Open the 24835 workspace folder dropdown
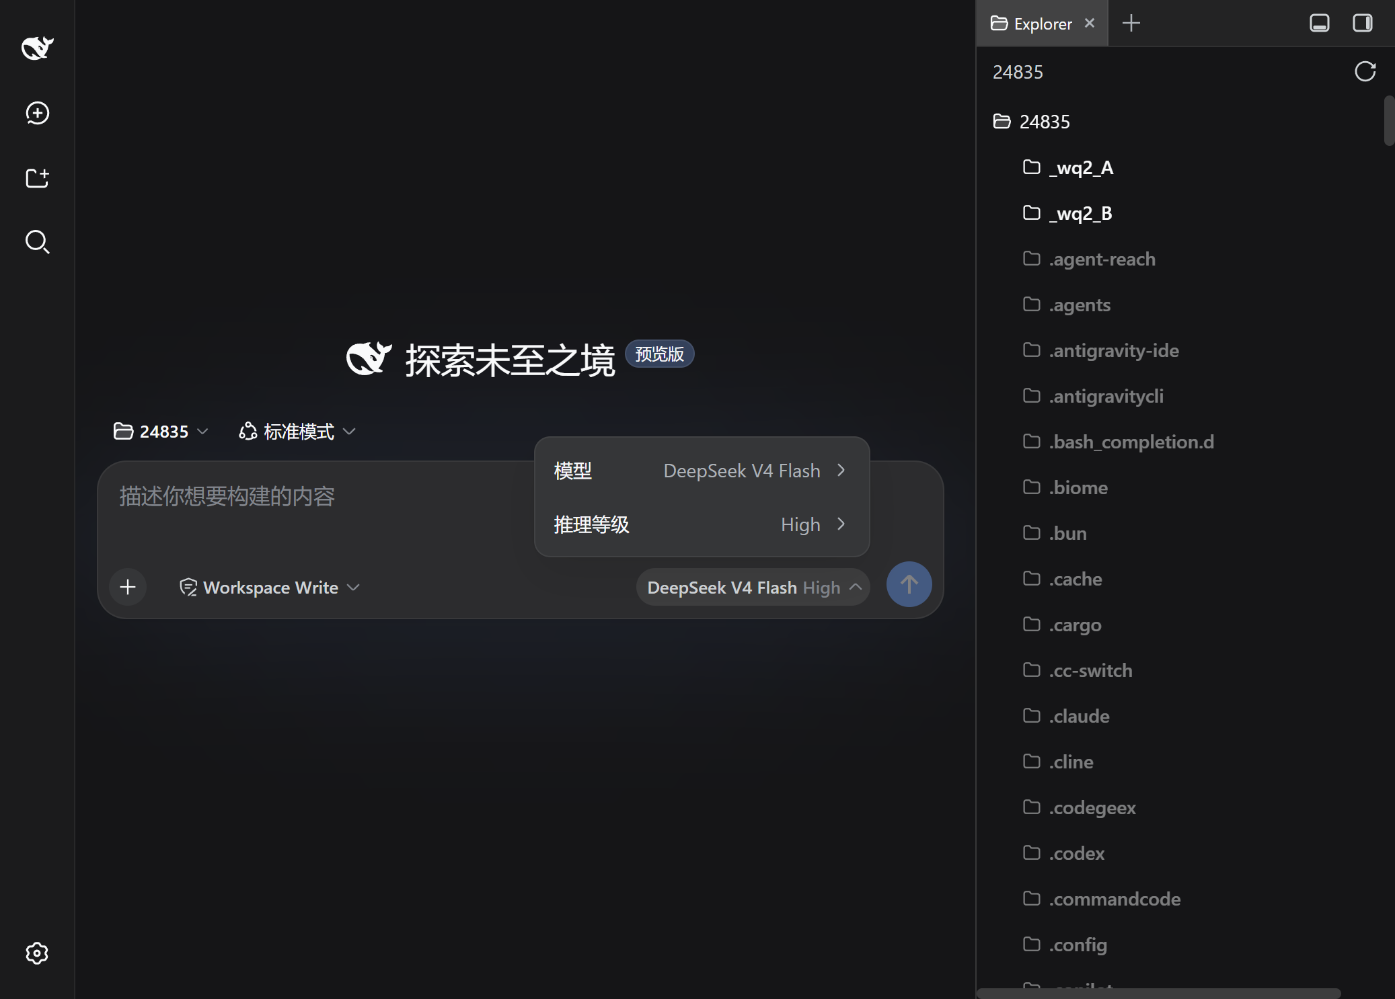1395x999 pixels. tap(161, 431)
